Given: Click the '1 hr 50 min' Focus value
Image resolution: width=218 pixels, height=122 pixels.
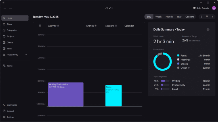Looking at the screenshot, I should pyautogui.click(x=204, y=55).
